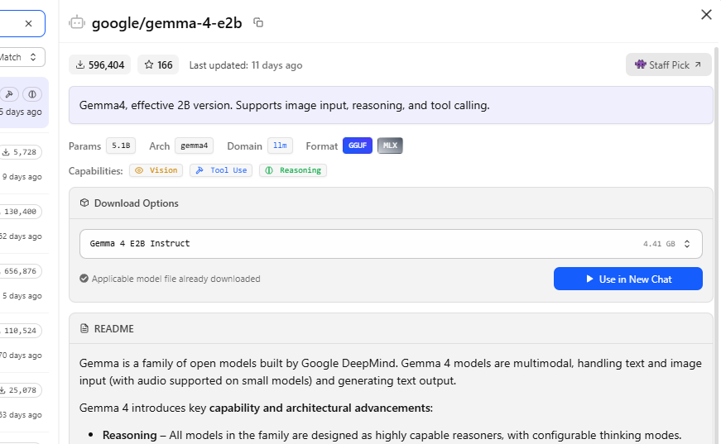Click the Last updated: 11 days ago text
The image size is (721, 444).
tap(246, 65)
